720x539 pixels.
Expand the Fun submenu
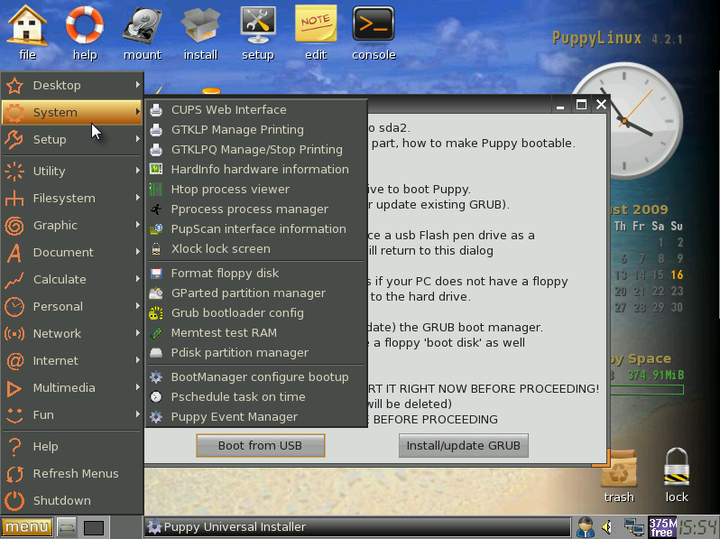tap(72, 415)
